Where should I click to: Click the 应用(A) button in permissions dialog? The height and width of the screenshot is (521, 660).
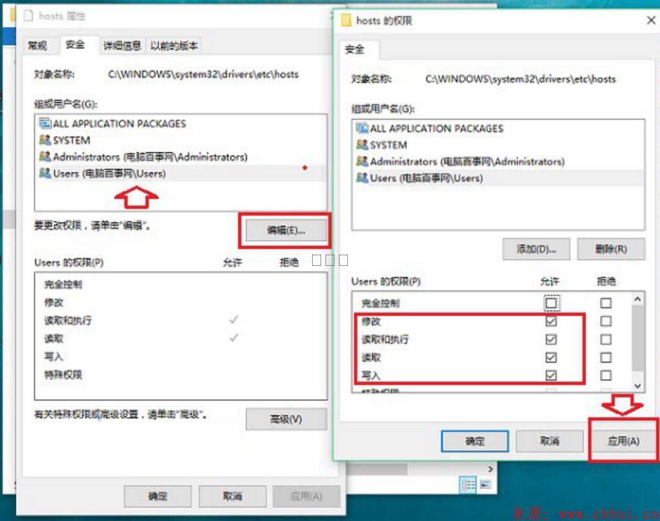[x=623, y=441]
